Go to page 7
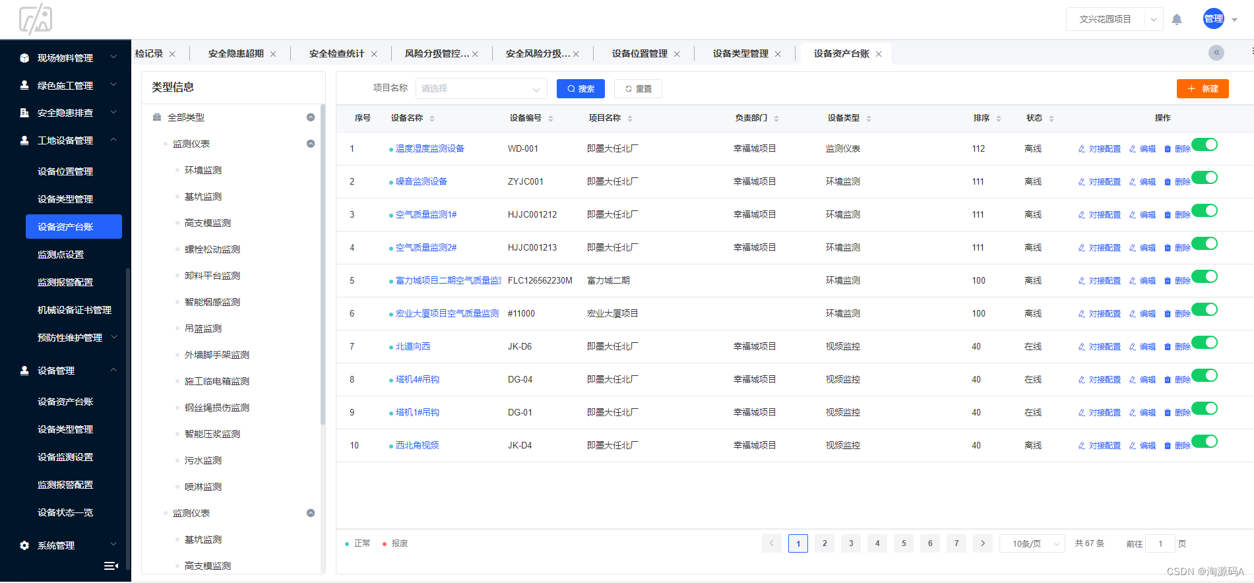The image size is (1254, 583). pyautogui.click(x=956, y=543)
